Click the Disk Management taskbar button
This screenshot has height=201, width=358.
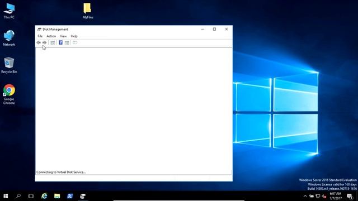click(x=83, y=196)
